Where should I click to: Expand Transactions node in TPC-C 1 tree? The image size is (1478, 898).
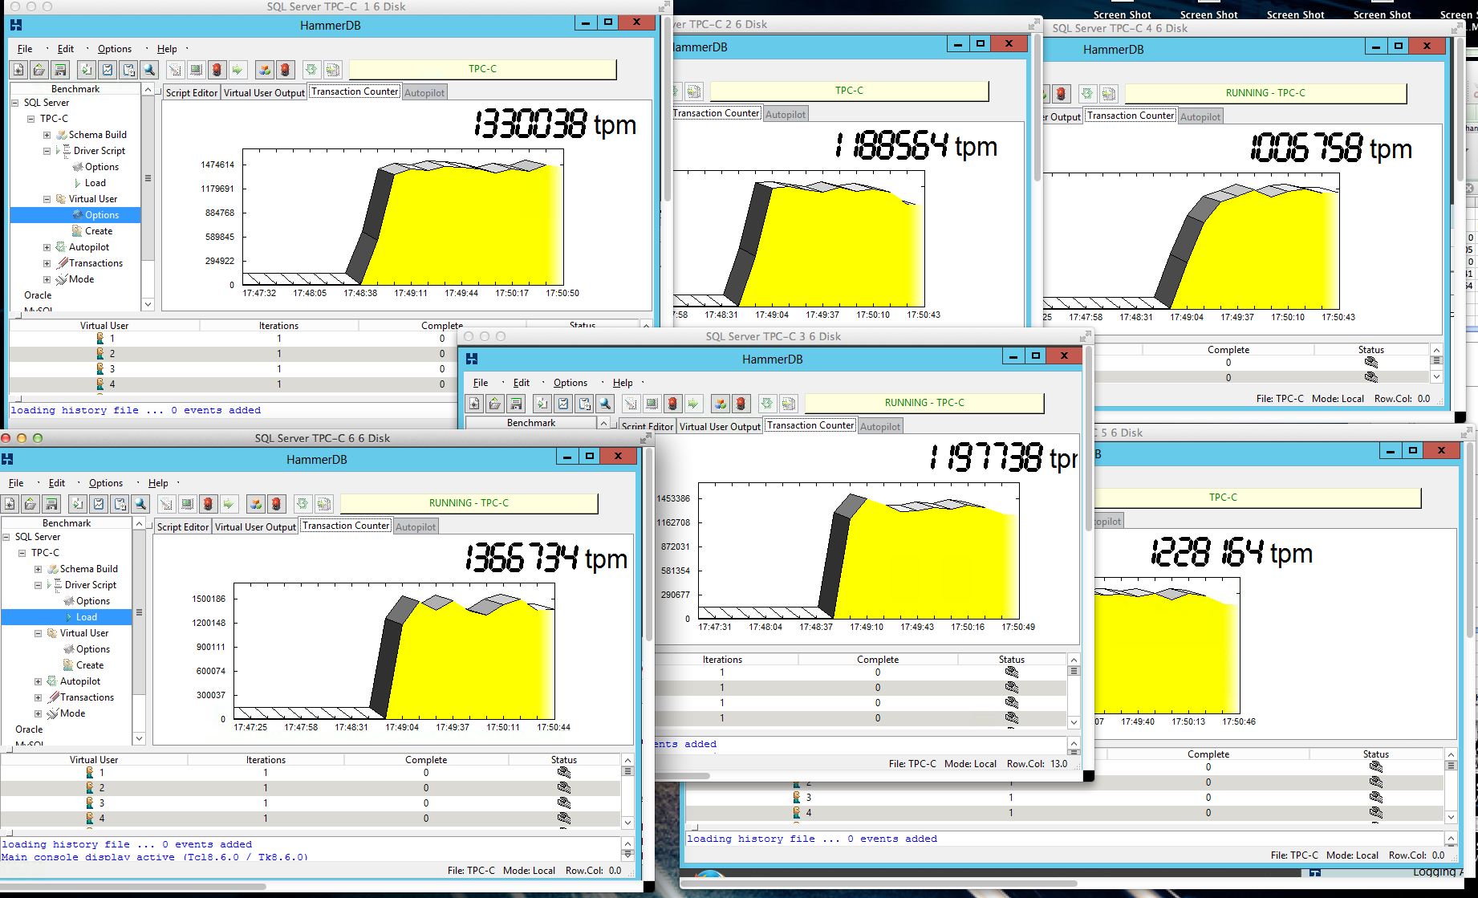click(47, 263)
